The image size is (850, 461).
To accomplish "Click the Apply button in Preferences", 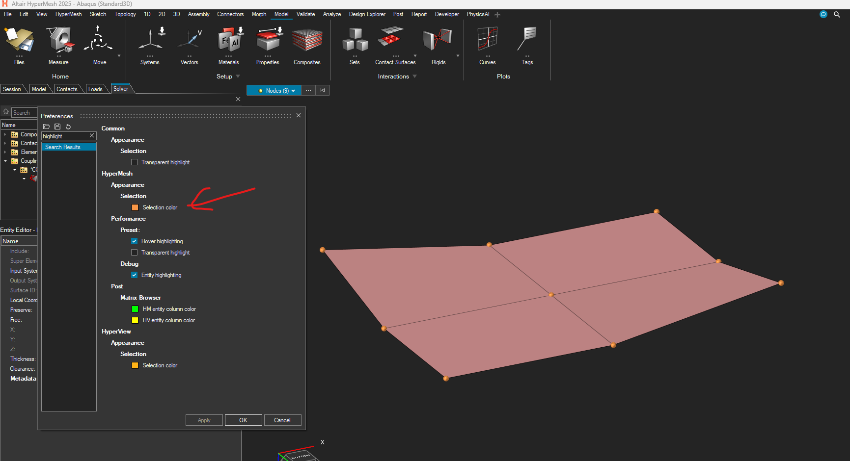I will pyautogui.click(x=204, y=420).
